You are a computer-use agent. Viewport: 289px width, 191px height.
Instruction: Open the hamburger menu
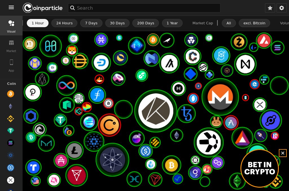tap(11, 7)
